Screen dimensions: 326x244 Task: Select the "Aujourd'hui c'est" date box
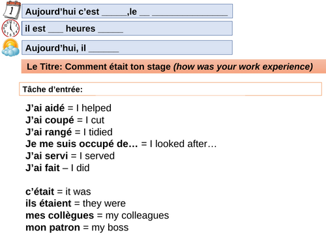click(127, 11)
